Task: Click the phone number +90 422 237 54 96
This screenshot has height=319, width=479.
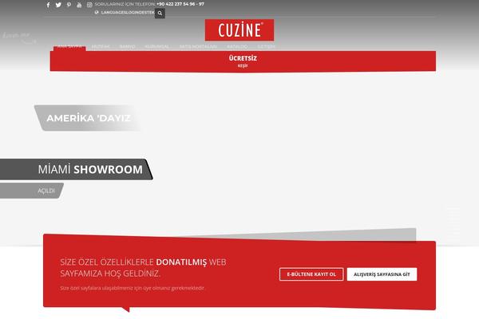Action: click(180, 4)
